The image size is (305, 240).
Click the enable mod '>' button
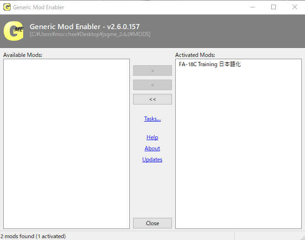pyautogui.click(x=152, y=71)
